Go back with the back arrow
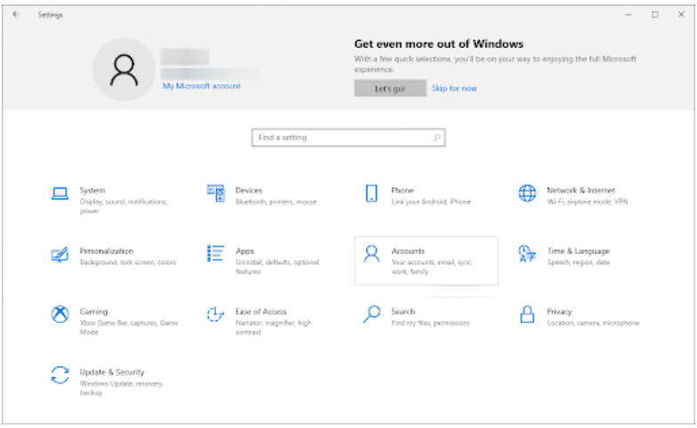 (x=16, y=15)
